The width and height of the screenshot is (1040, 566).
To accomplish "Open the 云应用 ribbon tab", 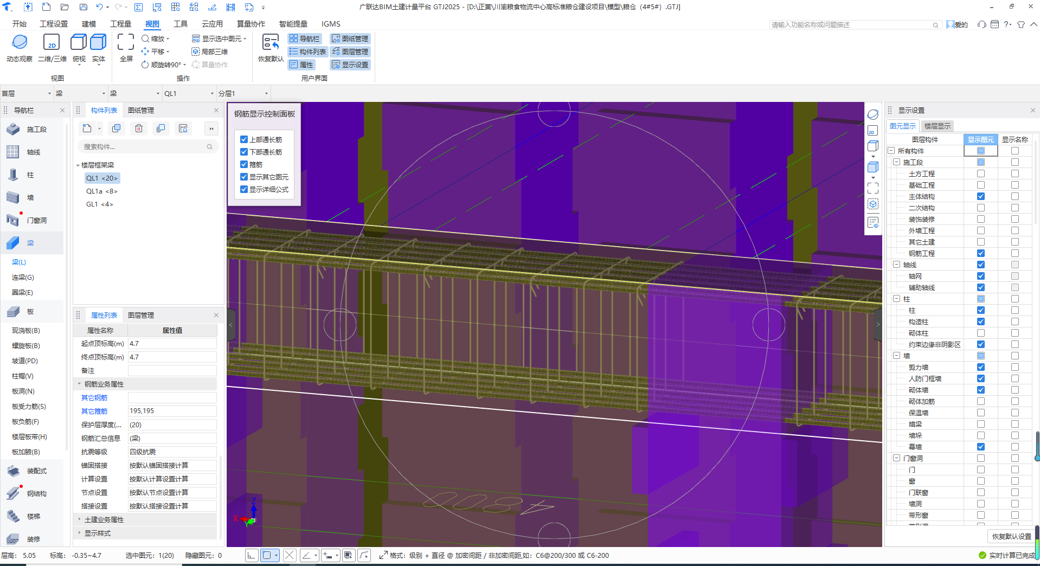I will 212,24.
